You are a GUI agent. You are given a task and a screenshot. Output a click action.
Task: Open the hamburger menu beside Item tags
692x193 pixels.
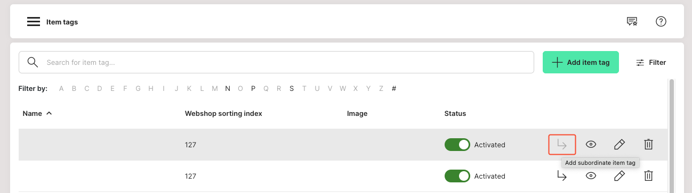(x=34, y=22)
